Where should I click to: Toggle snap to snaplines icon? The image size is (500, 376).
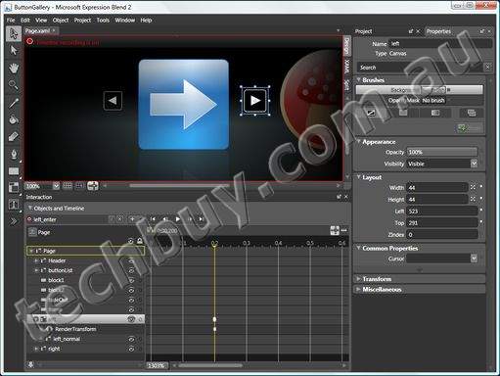(93, 186)
